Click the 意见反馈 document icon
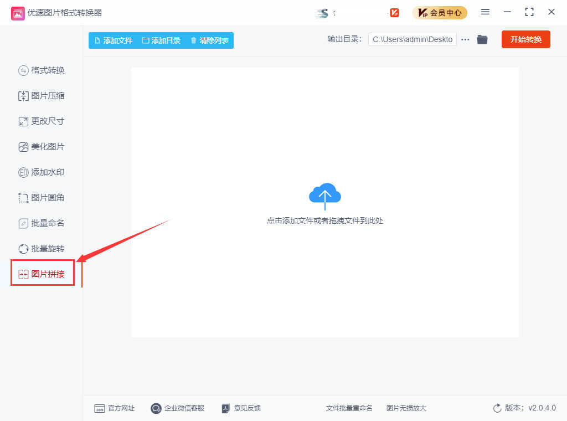 coord(226,408)
